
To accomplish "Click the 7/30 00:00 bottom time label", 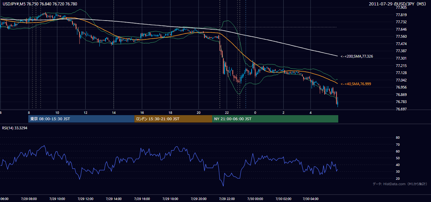I will [255, 199].
